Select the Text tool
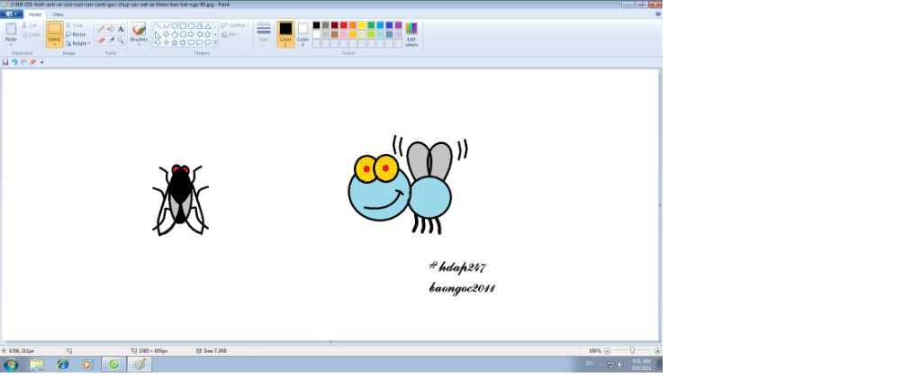 pyautogui.click(x=121, y=29)
